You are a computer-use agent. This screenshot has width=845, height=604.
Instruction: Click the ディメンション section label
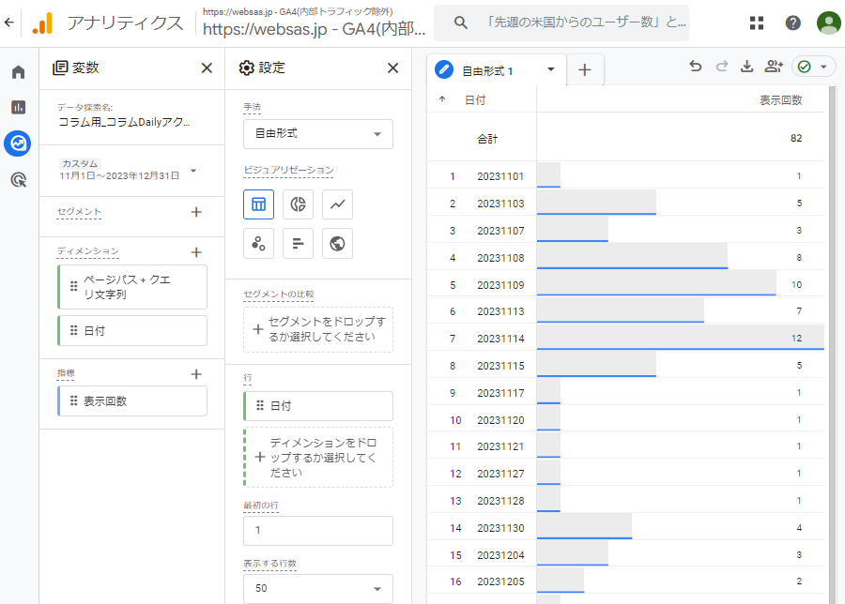coord(88,251)
